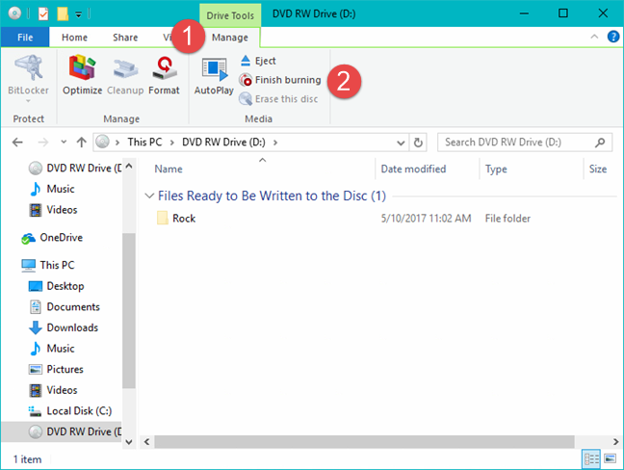Switch to Details view layout
Viewport: 624px width, 470px height.
pyautogui.click(x=591, y=459)
